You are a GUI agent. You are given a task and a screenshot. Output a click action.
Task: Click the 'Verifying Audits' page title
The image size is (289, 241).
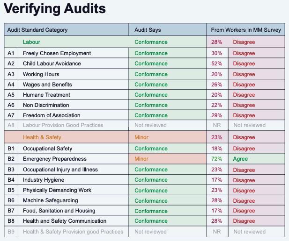[x=55, y=9]
